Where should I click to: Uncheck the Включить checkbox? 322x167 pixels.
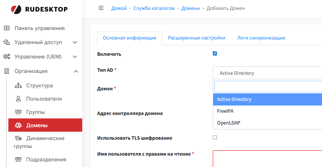point(215,54)
